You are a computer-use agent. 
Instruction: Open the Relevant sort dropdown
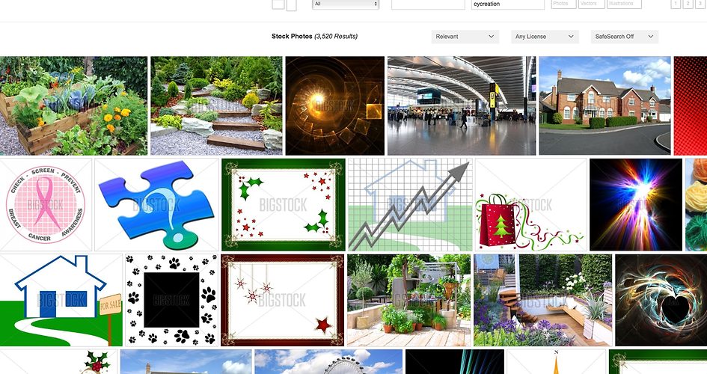pos(465,37)
